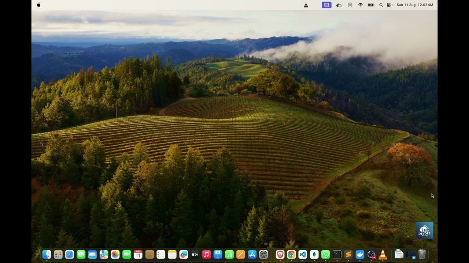
Task: Open Launchpad from the Dock
Action: pos(58,255)
